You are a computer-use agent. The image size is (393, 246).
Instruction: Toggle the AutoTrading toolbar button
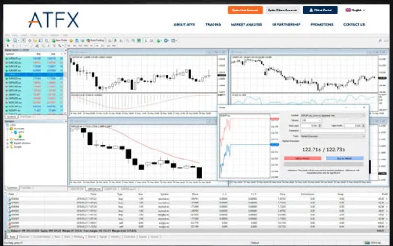pos(95,40)
